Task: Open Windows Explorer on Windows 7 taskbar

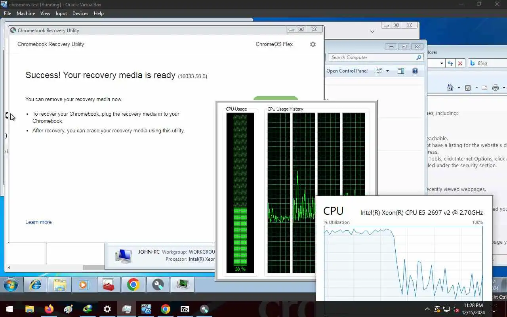Action: pos(60,285)
